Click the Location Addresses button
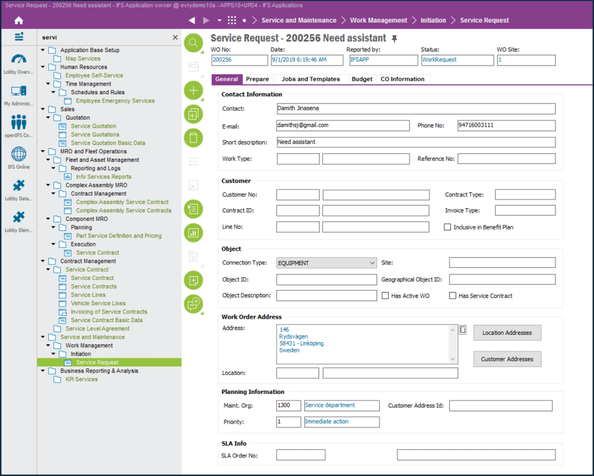594x476 pixels. (507, 332)
